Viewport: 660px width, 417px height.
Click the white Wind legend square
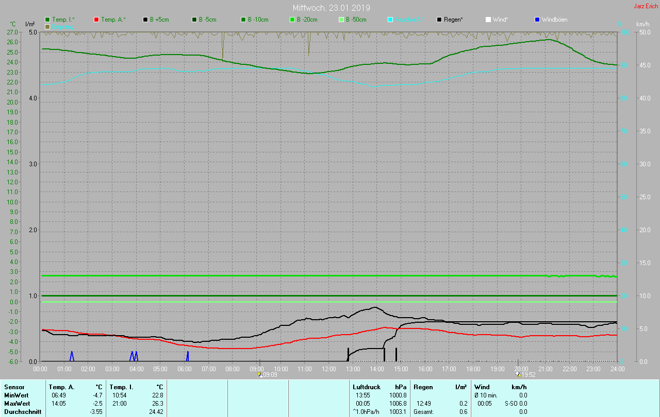[488, 20]
